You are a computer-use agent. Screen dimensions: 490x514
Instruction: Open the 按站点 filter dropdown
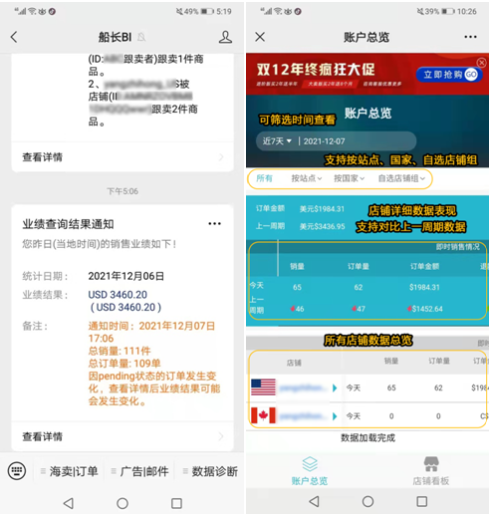(307, 178)
